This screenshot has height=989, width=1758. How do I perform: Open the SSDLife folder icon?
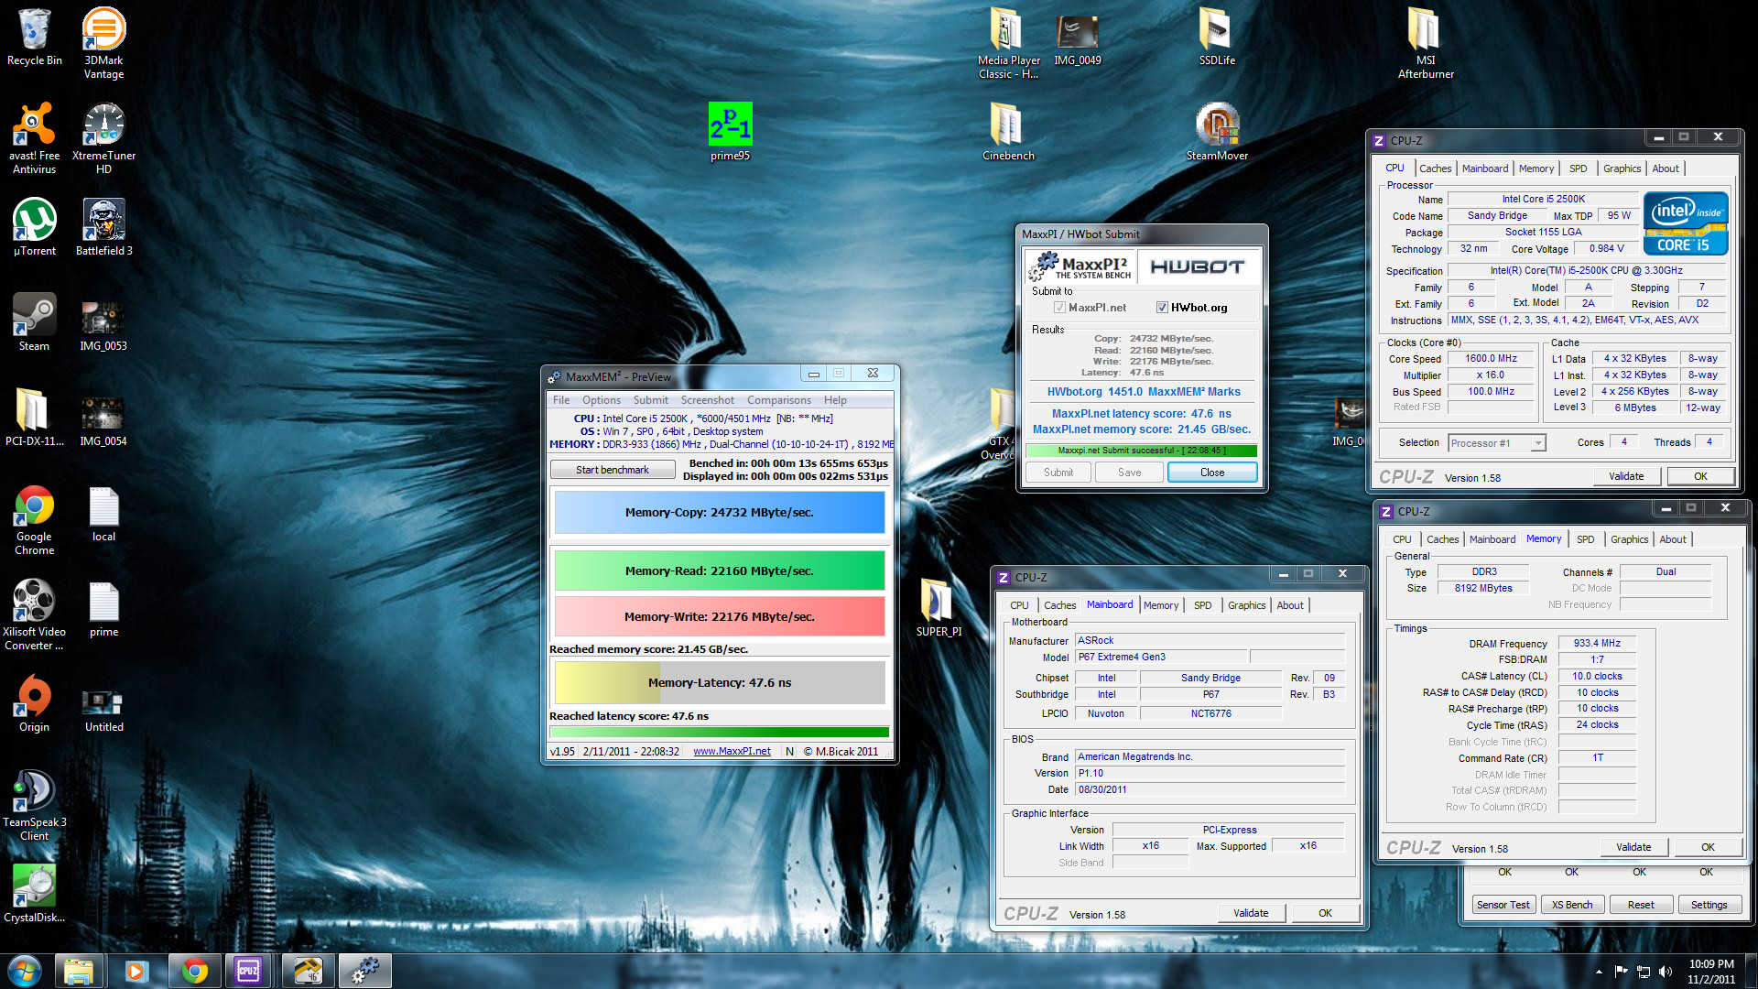[x=1217, y=37]
